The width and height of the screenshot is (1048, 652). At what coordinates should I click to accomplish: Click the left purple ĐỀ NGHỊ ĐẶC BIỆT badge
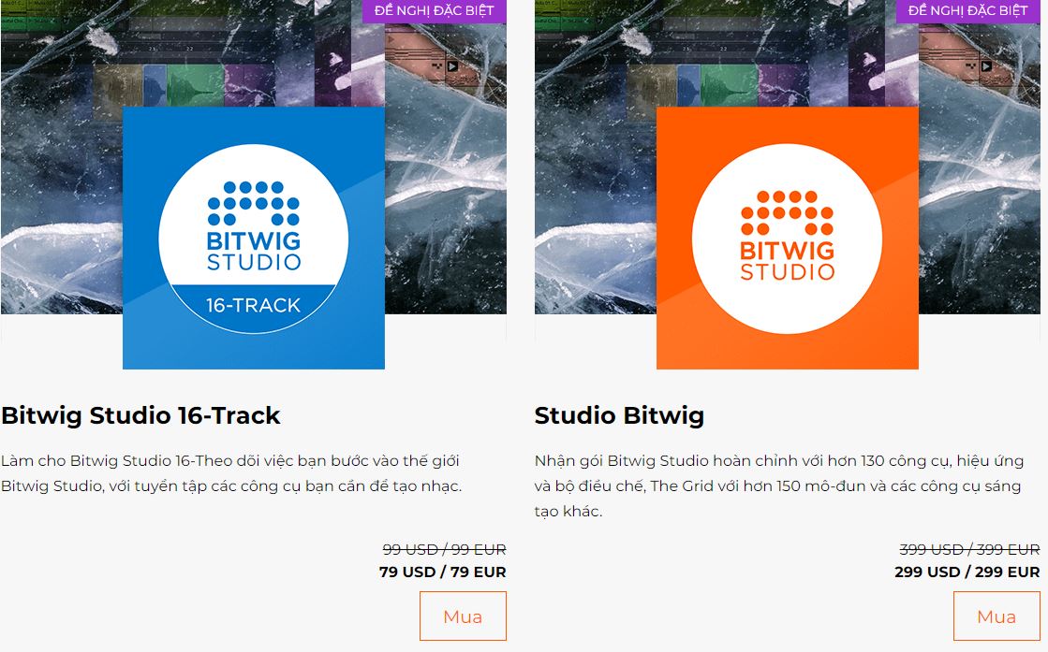coord(435,10)
